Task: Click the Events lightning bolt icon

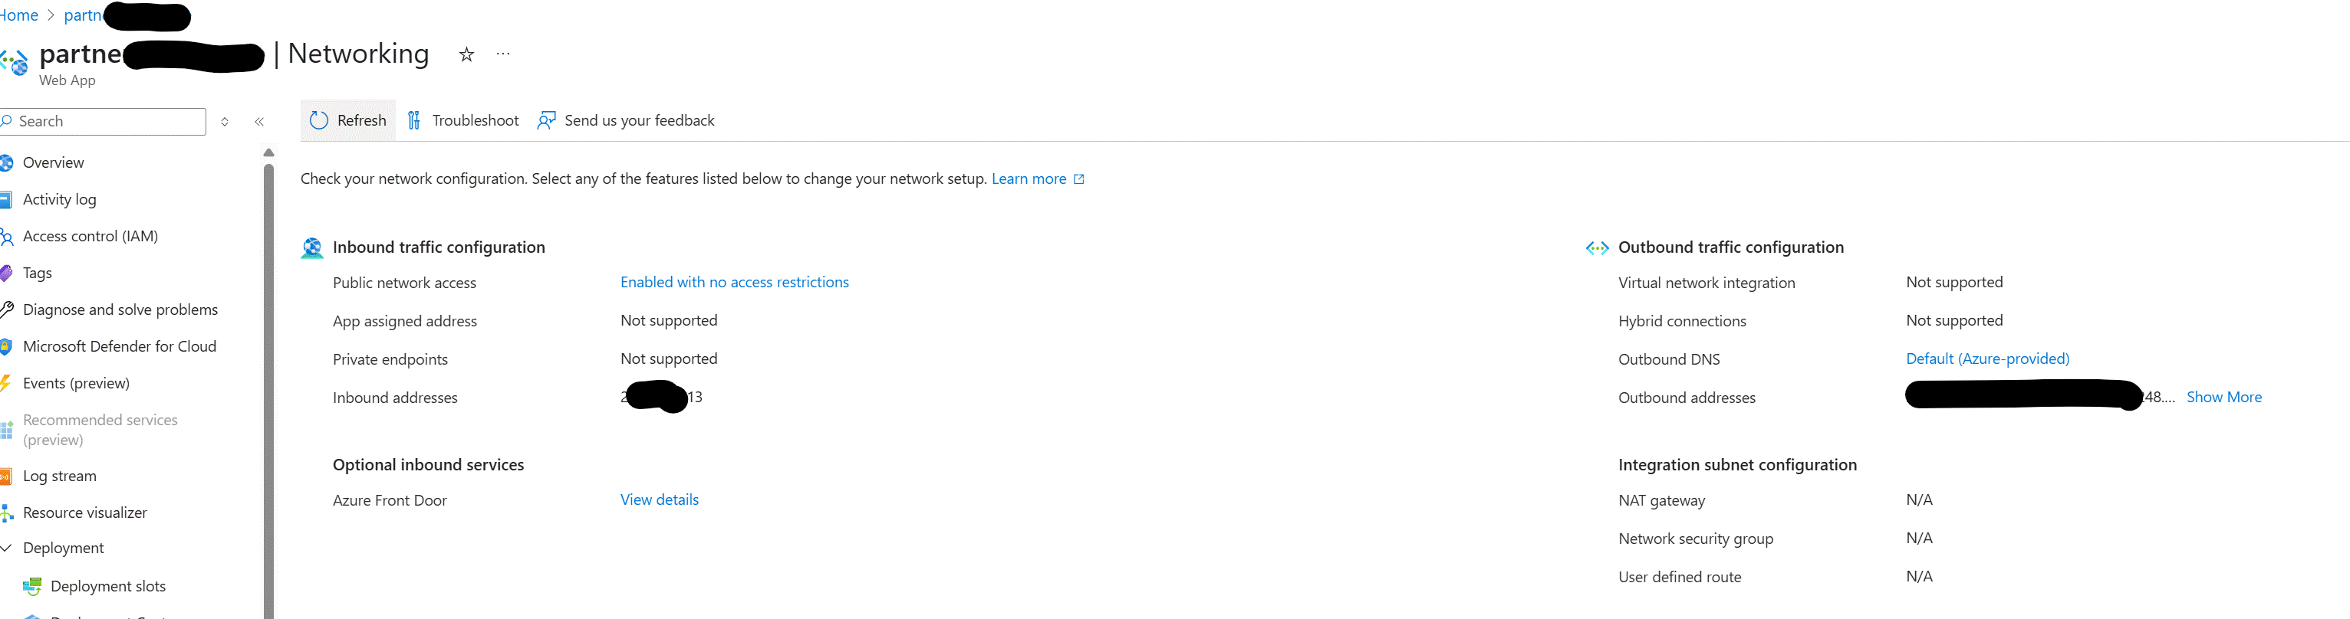Action: (5, 383)
